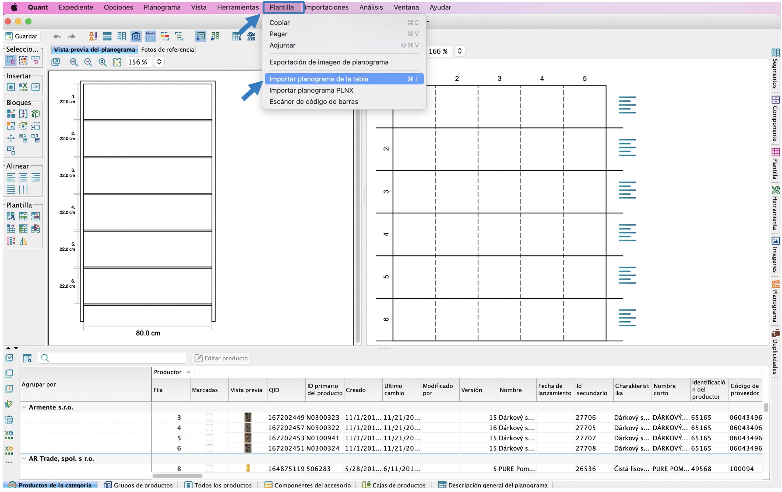Click the product search input field
782x492 pixels.
(112, 358)
